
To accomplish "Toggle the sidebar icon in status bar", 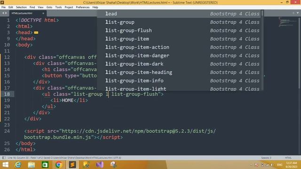I will (x=4, y=158).
